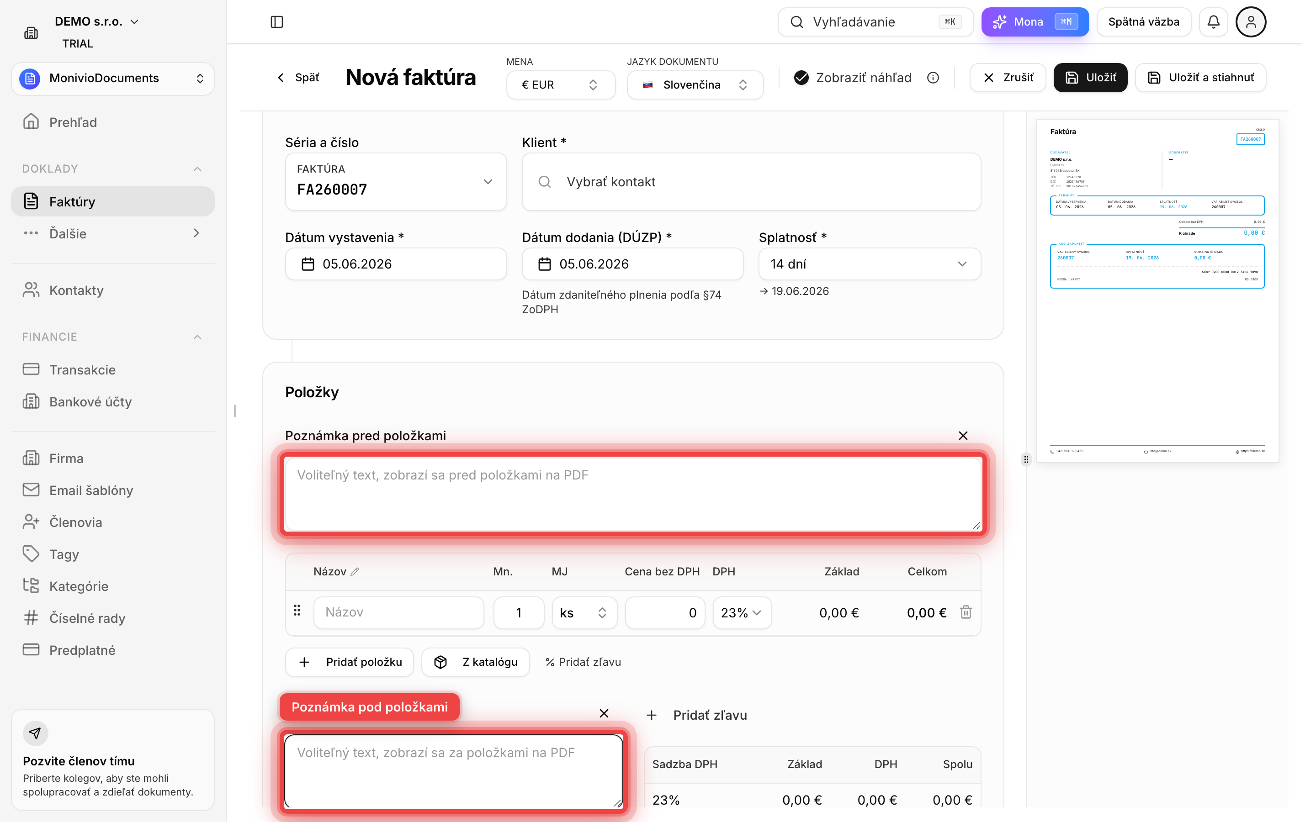Image resolution: width=1316 pixels, height=822 pixels.
Task: Click the Dátum vystavenia date field
Action: 396,264
